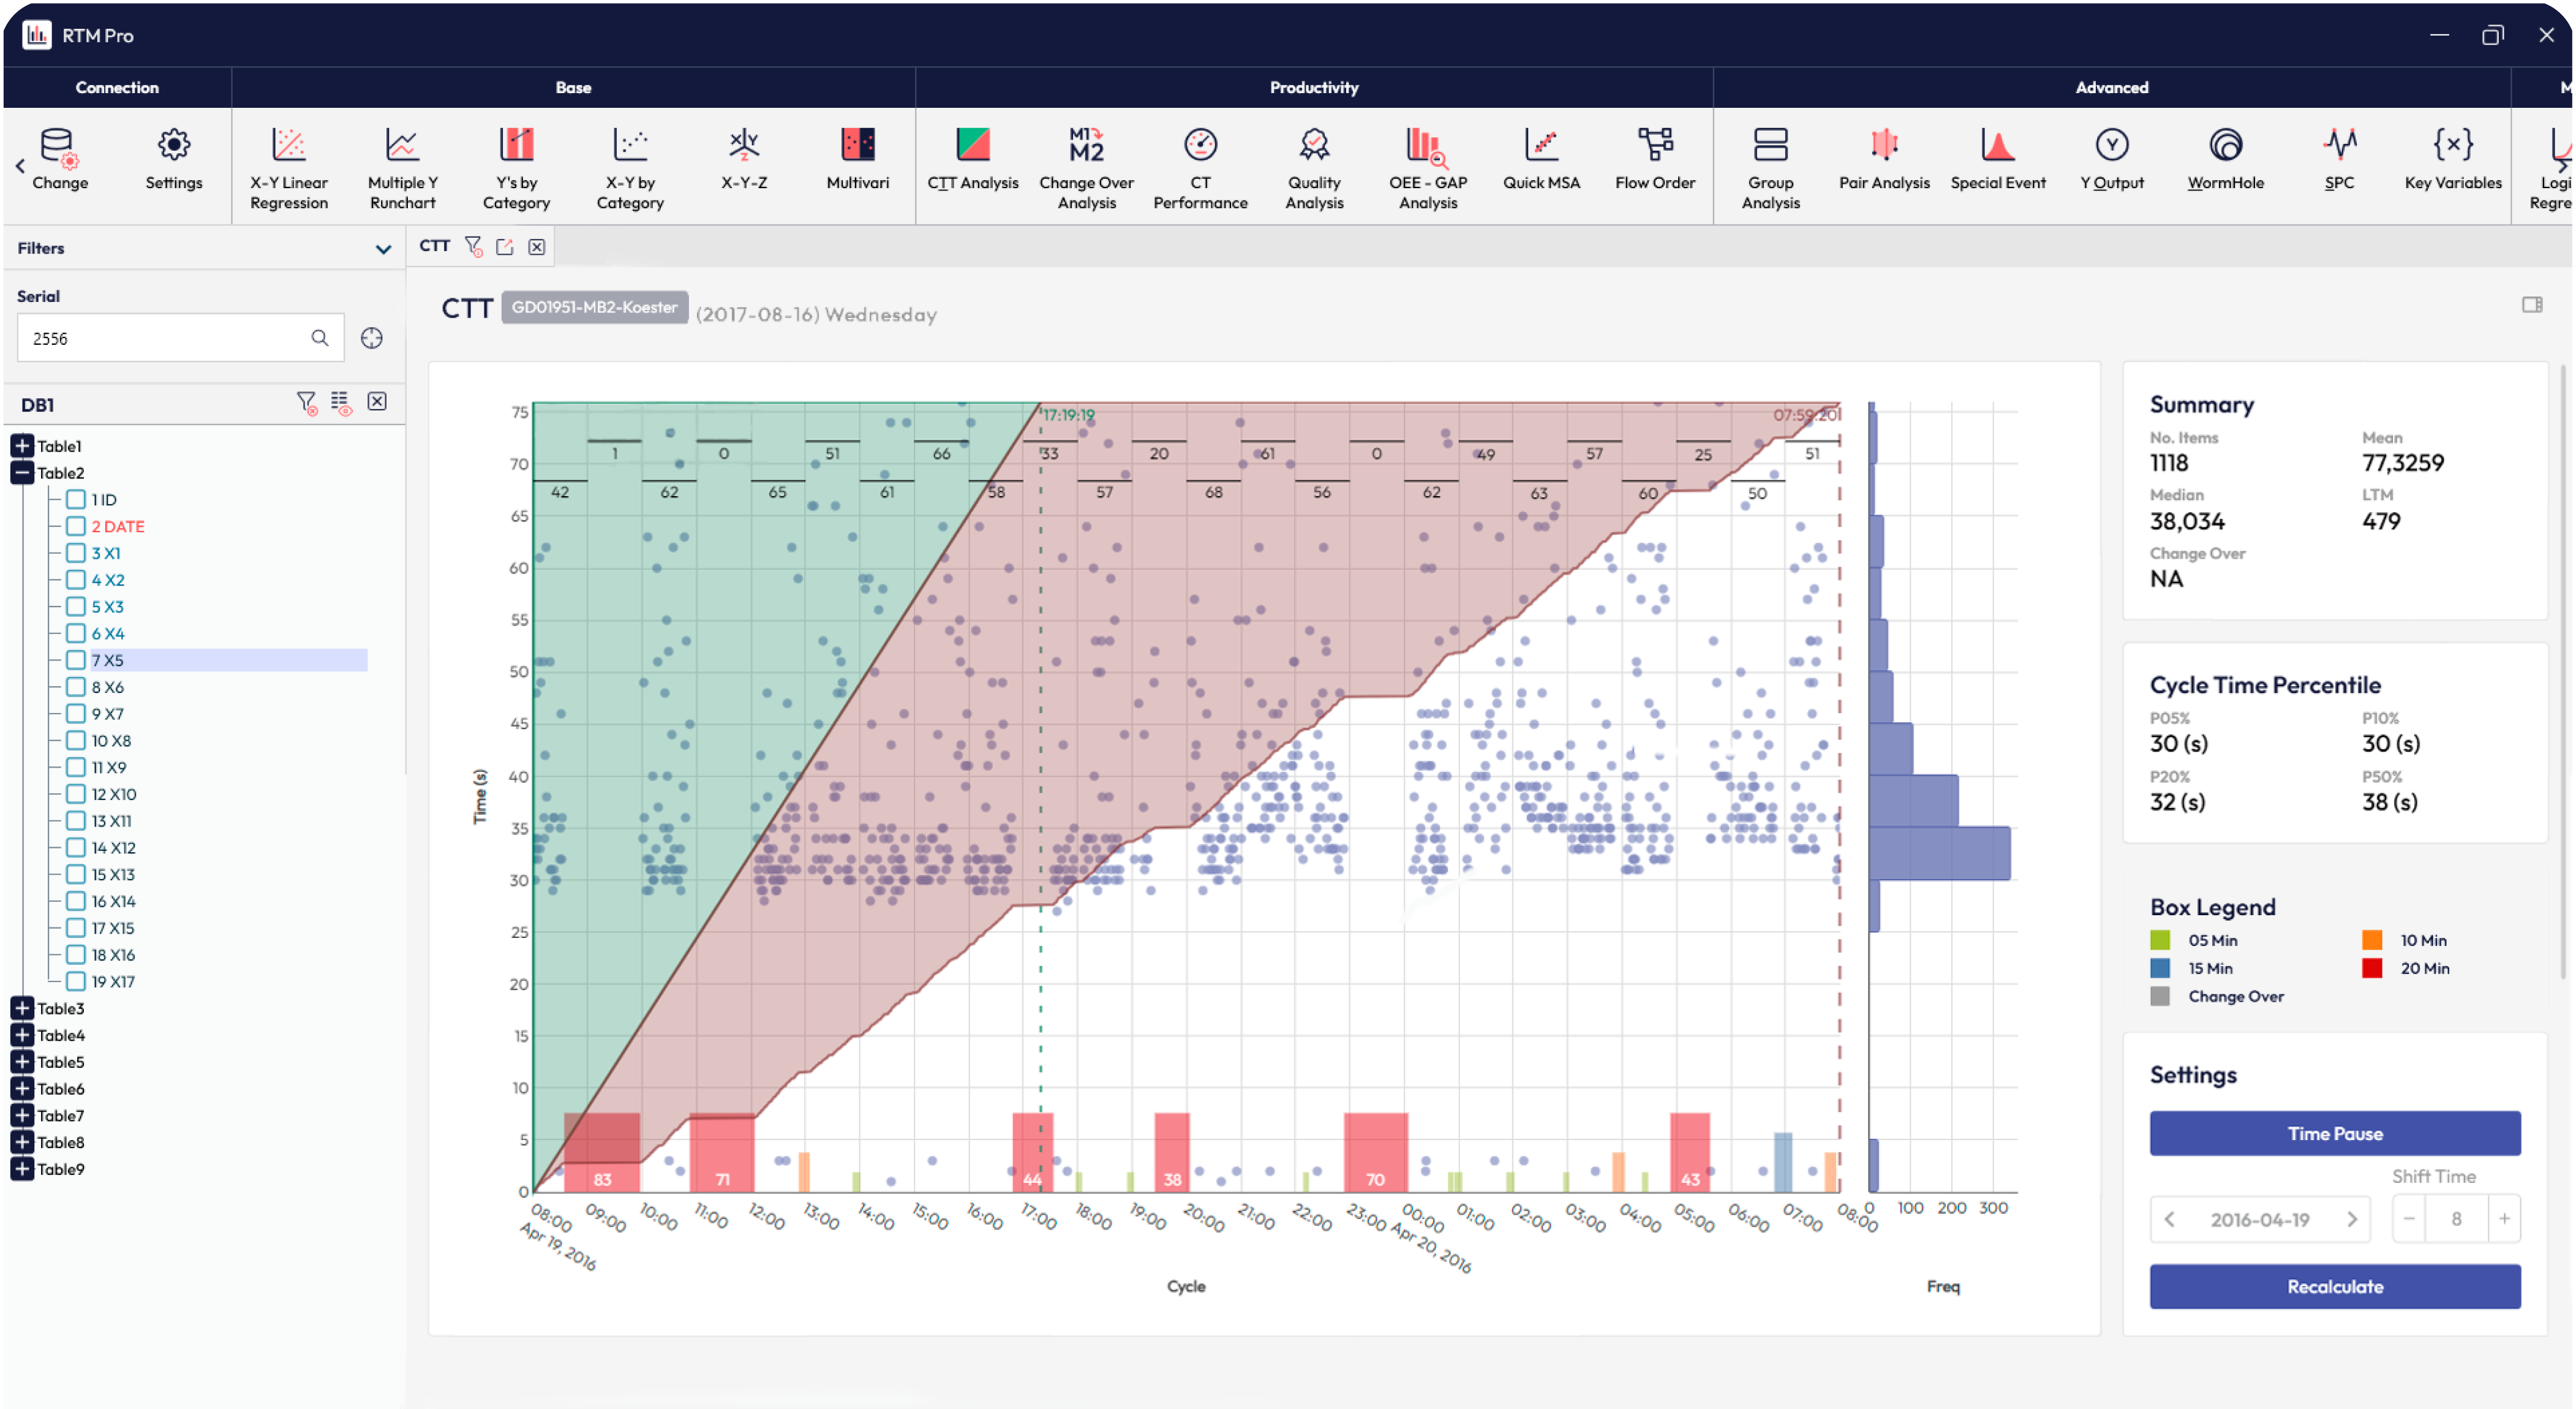Image resolution: width=2576 pixels, height=1409 pixels.
Task: Clear the DB1 filter icon
Action: tap(307, 402)
